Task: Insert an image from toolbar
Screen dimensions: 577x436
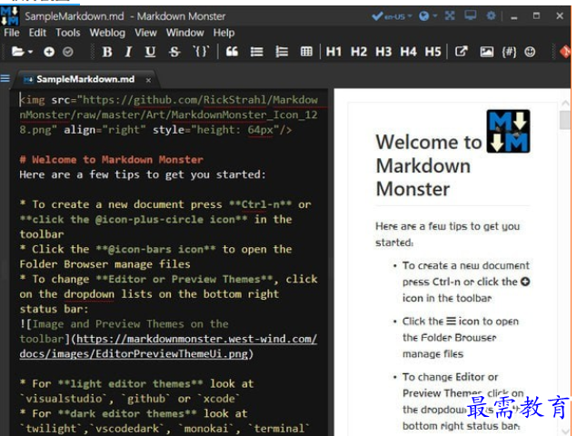Action: coord(486,52)
